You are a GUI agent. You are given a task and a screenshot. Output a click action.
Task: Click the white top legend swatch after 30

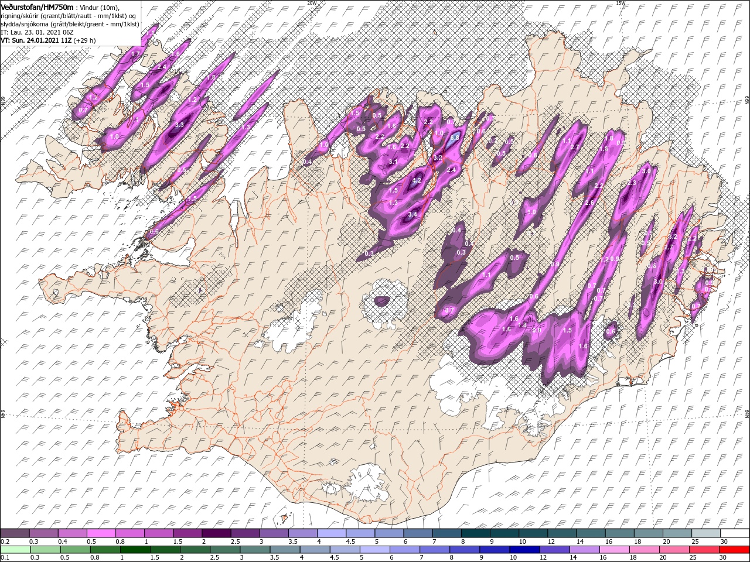coord(734,533)
